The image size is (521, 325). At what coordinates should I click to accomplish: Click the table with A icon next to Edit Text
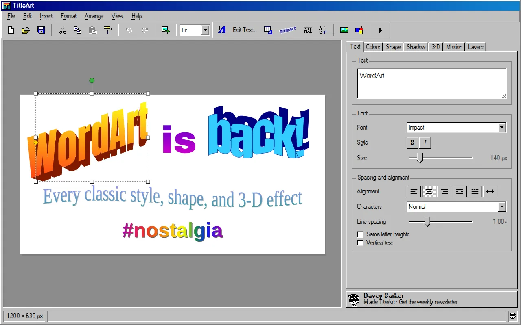[x=268, y=30]
